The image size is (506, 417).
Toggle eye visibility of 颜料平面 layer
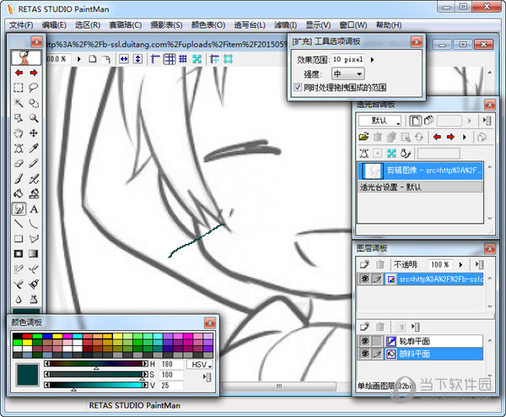click(364, 354)
